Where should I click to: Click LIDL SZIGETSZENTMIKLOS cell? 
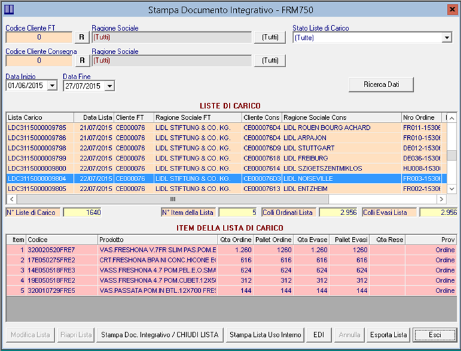coord(342,169)
